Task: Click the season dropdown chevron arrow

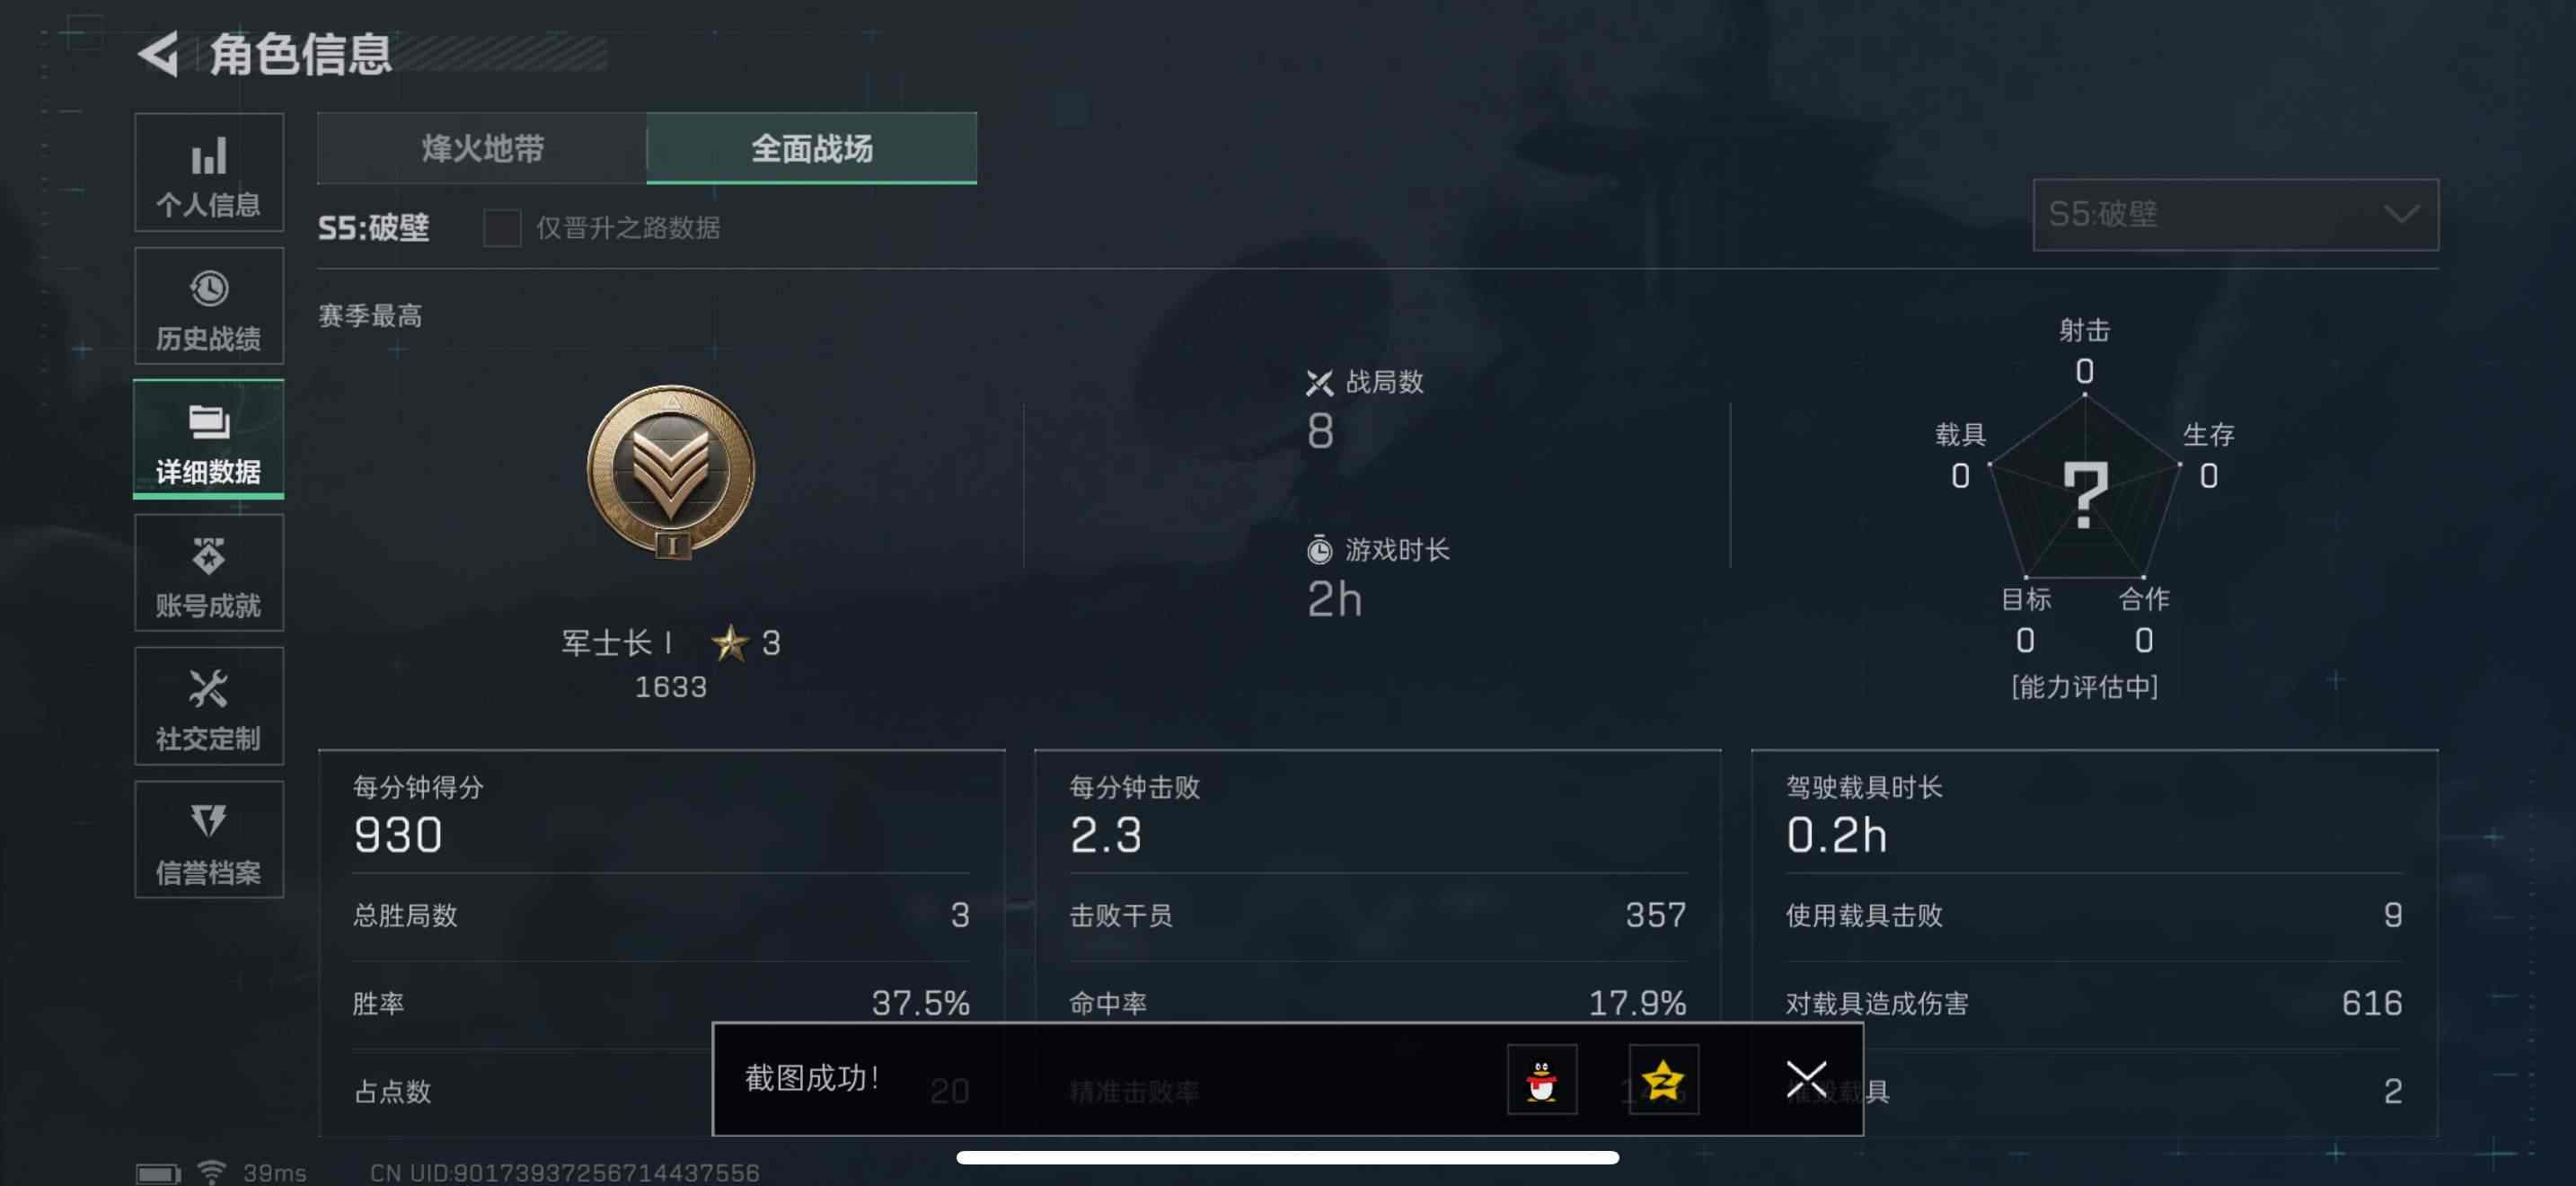Action: coord(2401,215)
